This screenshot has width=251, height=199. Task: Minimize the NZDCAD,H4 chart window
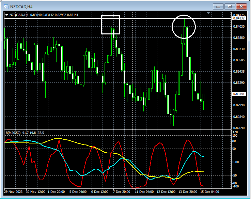pos(218,6)
